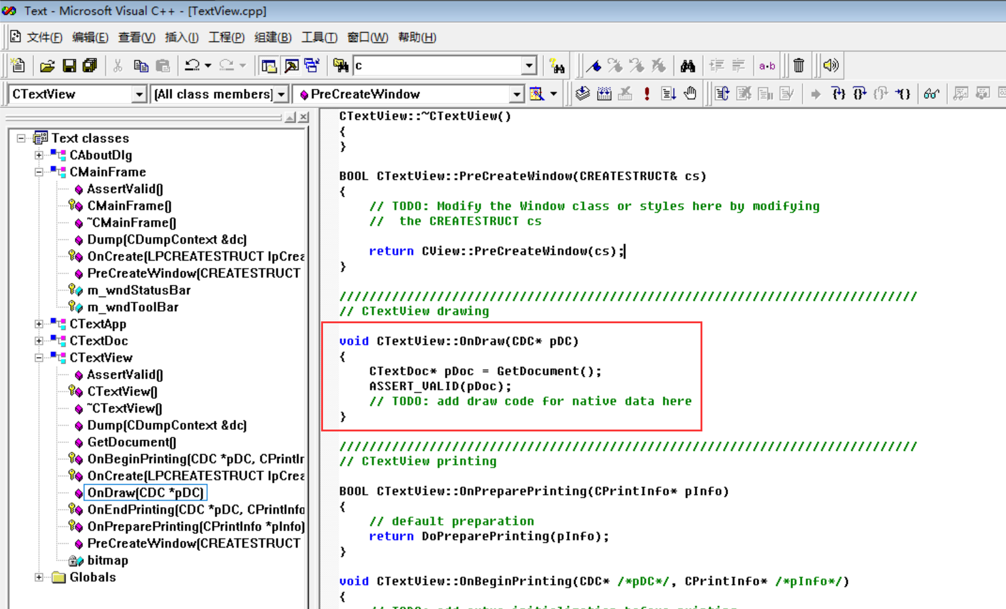Image resolution: width=1006 pixels, height=609 pixels.
Task: Open the 帮助(H) Help menu
Action: [417, 38]
